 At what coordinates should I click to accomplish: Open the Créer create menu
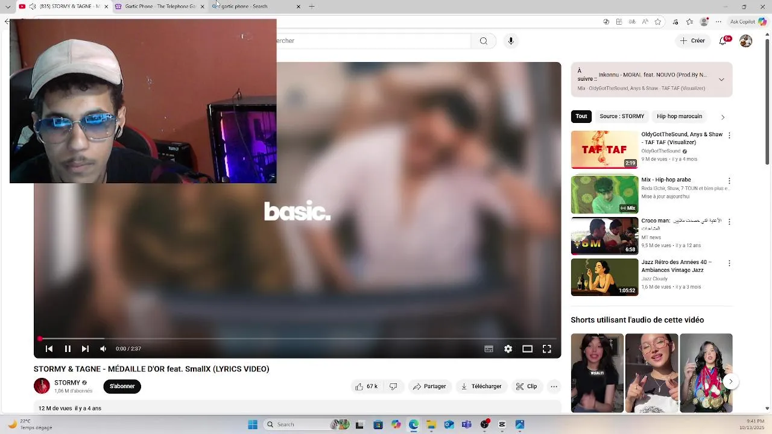[692, 41]
